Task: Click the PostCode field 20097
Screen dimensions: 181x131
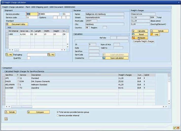Action: point(91,21)
